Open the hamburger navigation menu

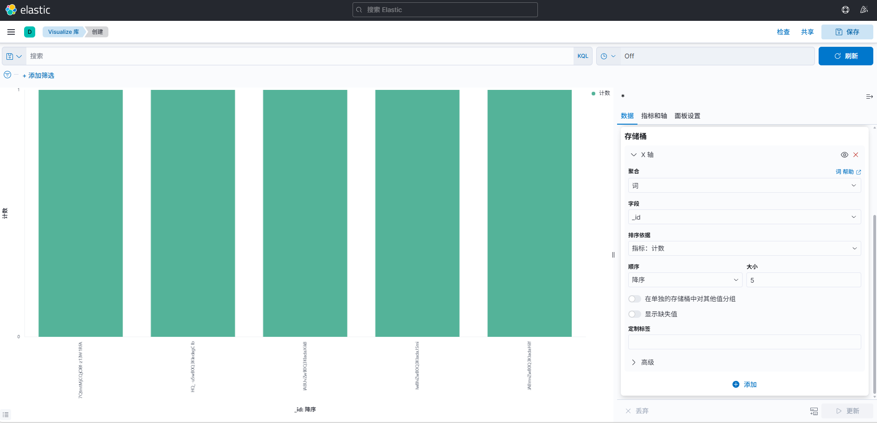click(11, 32)
